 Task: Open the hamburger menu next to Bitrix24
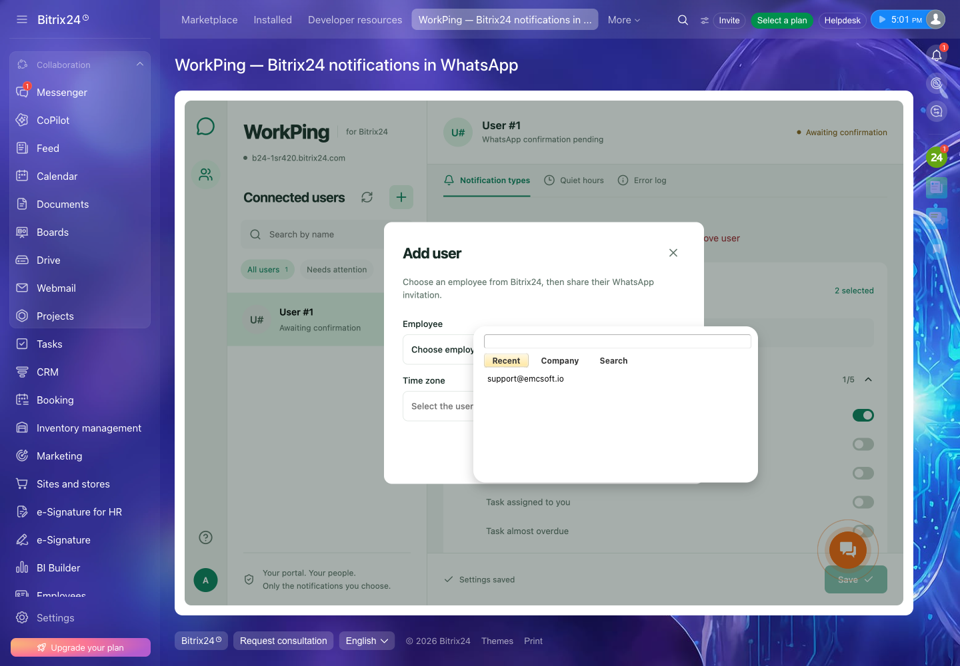tap(22, 19)
